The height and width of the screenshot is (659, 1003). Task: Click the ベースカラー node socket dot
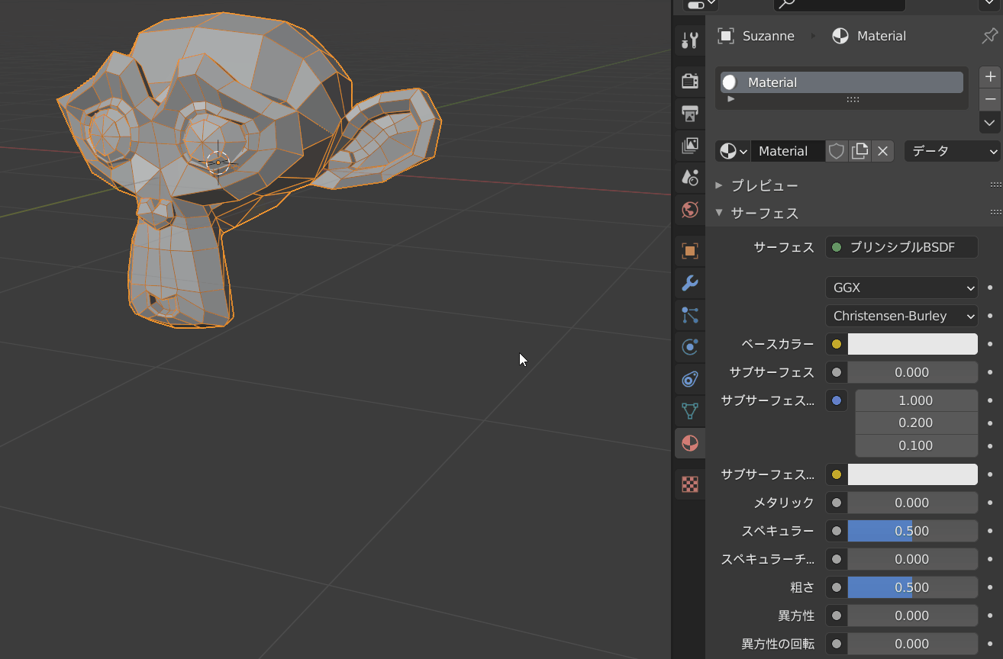point(837,344)
